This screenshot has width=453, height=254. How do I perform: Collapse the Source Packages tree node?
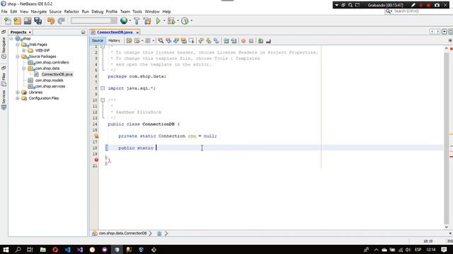click(x=18, y=56)
